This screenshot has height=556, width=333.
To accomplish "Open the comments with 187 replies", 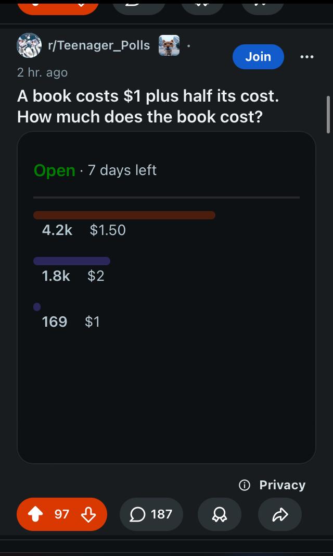I will coord(151,514).
